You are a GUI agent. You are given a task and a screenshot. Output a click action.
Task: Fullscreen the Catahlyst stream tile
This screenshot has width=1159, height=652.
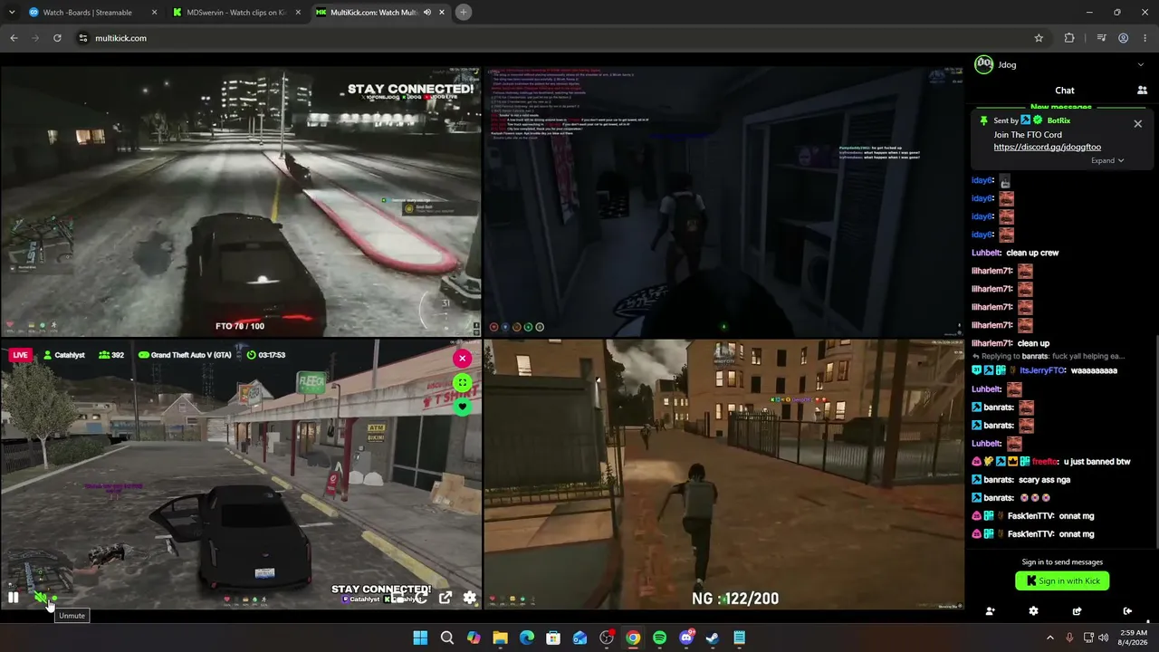tap(462, 382)
